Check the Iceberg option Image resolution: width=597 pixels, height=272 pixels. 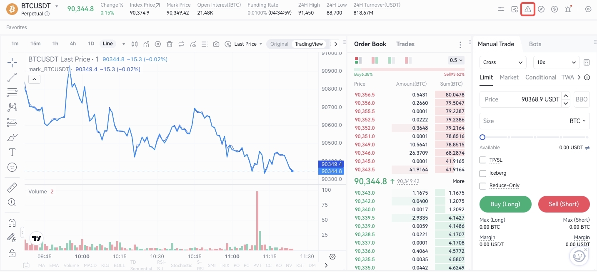click(483, 173)
